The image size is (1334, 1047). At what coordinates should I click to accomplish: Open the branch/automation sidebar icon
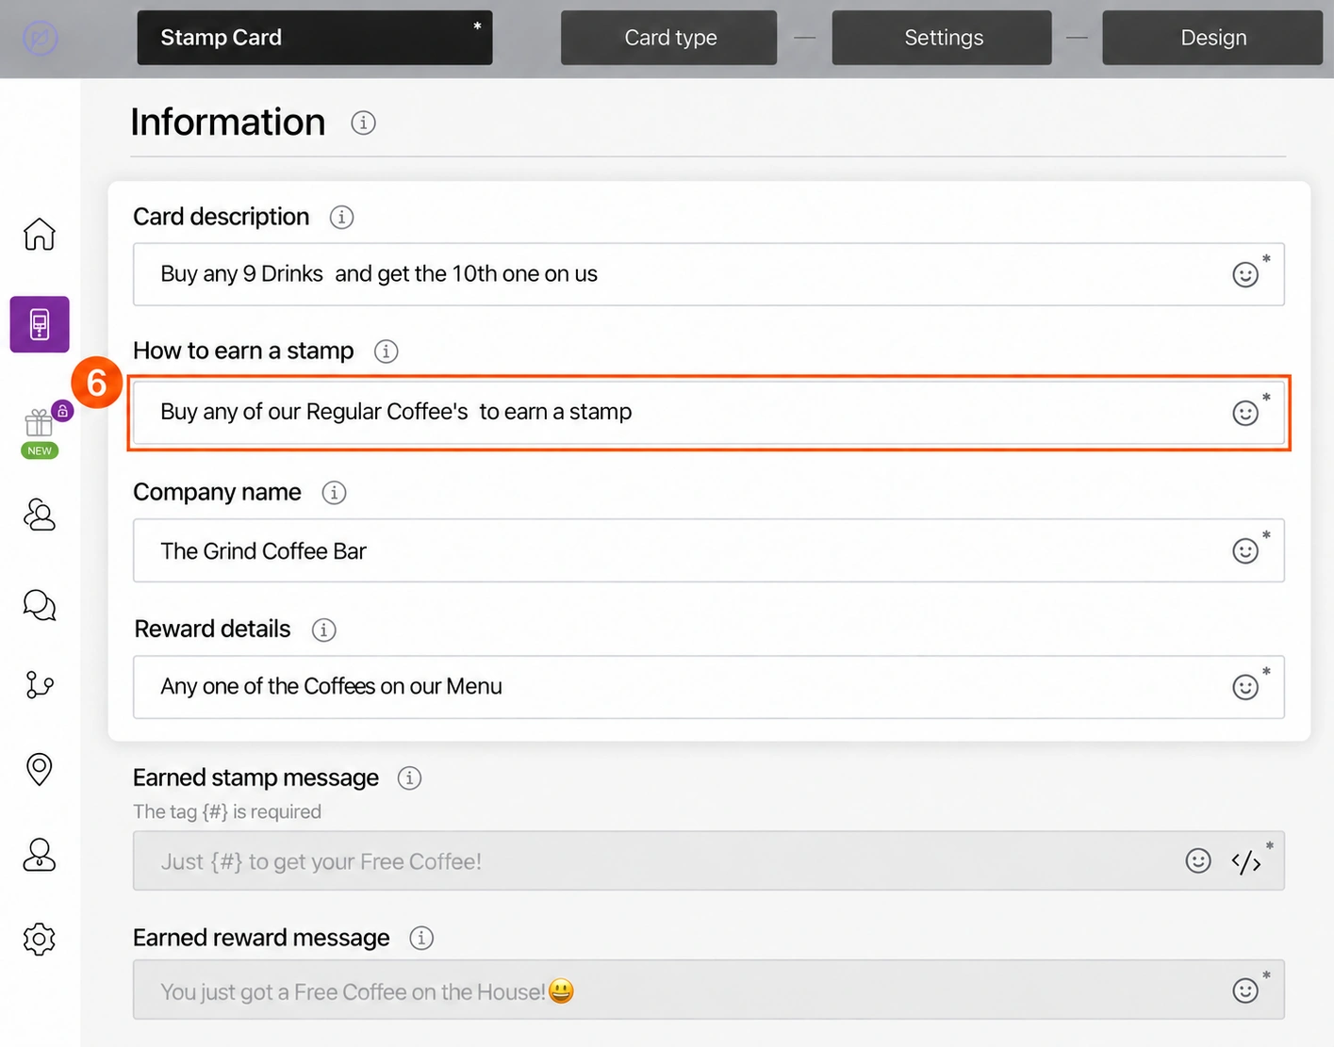40,684
